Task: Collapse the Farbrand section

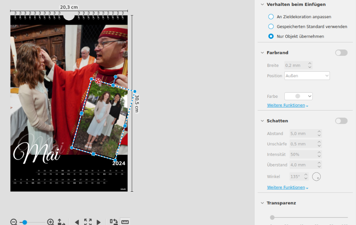Action: coord(262,53)
